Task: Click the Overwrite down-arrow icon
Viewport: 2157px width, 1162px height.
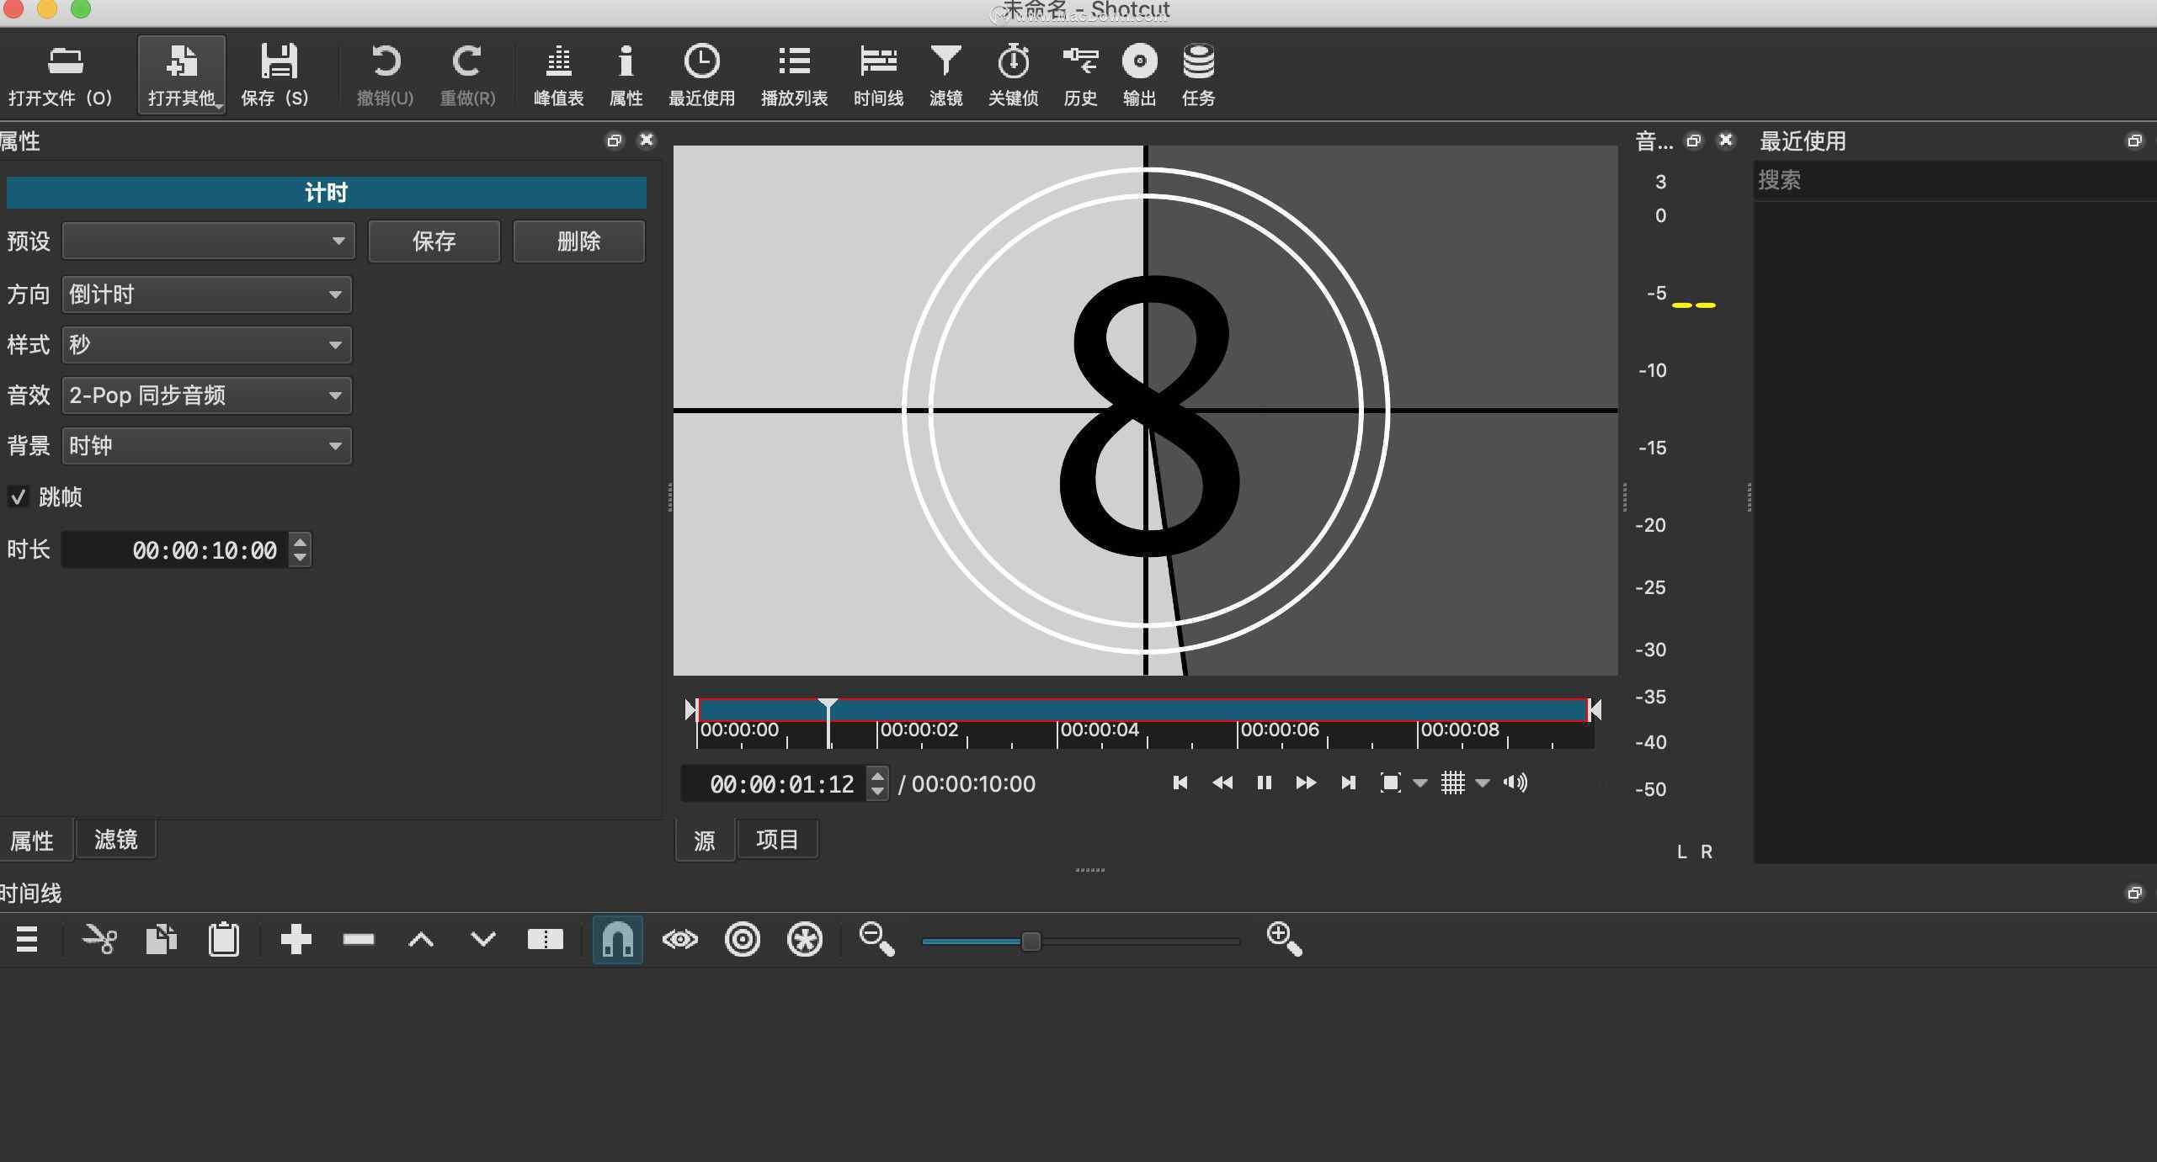Action: pos(483,939)
